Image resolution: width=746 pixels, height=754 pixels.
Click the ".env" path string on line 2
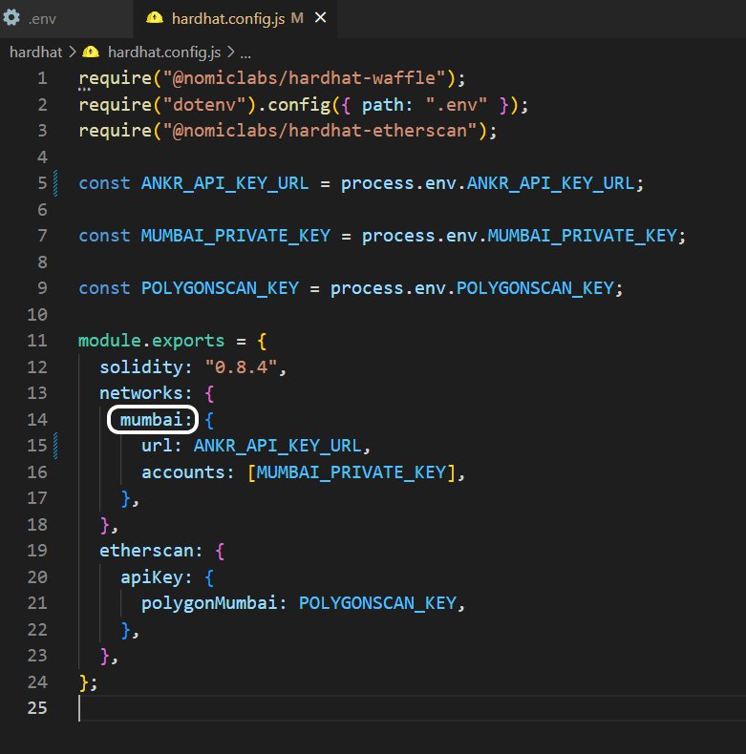(x=457, y=104)
